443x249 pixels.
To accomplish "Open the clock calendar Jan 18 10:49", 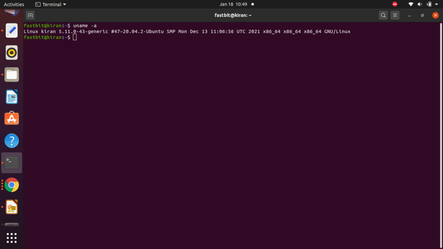I will pos(233,4).
